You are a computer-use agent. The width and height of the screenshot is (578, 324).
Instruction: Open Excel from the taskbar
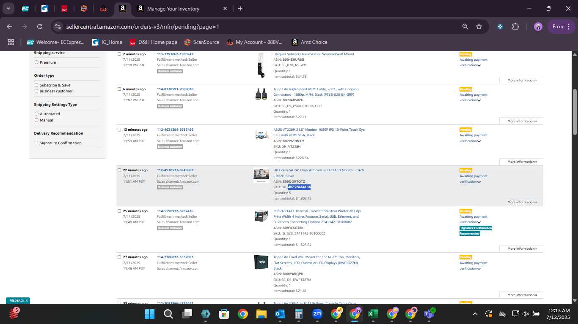click(373, 314)
